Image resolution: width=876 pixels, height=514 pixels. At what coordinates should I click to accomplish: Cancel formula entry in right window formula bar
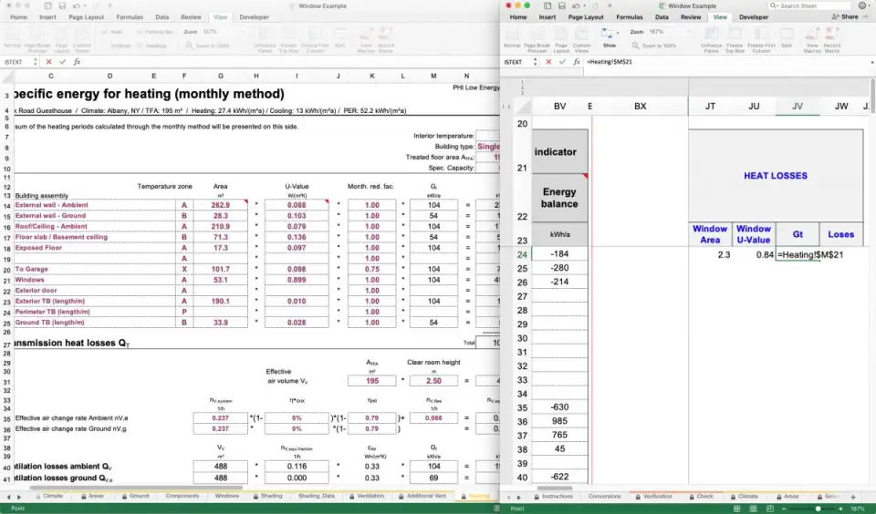coord(548,62)
